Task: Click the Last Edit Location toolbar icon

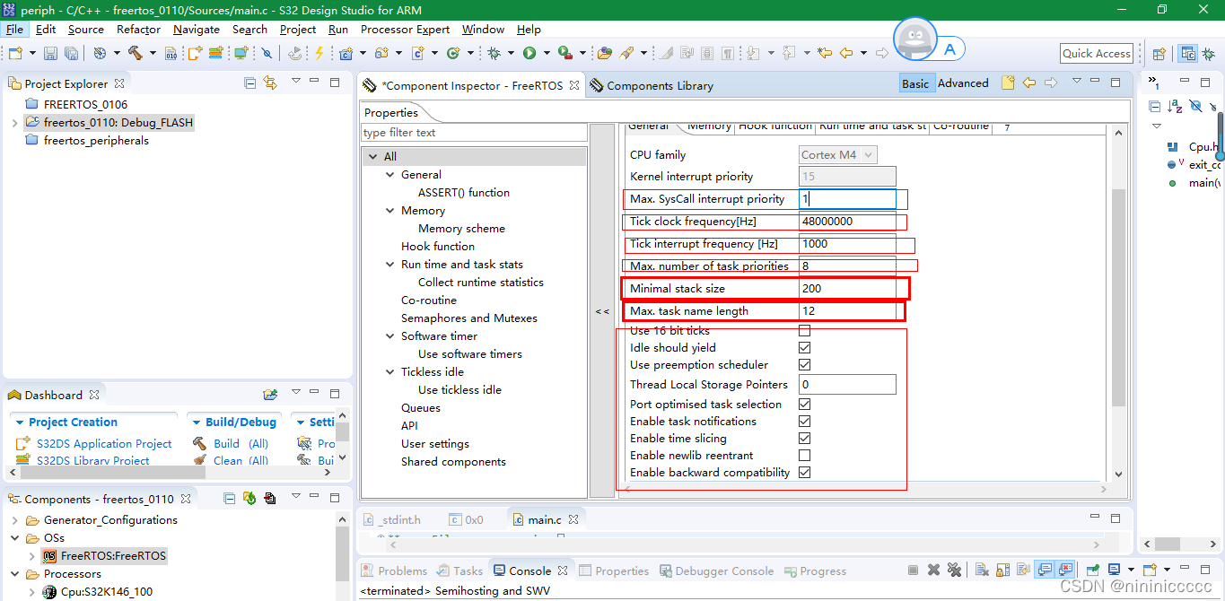Action: [x=824, y=54]
